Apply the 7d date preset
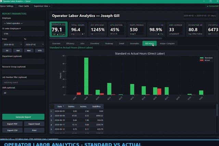Viewport: 219px width, 146px height. point(7,50)
